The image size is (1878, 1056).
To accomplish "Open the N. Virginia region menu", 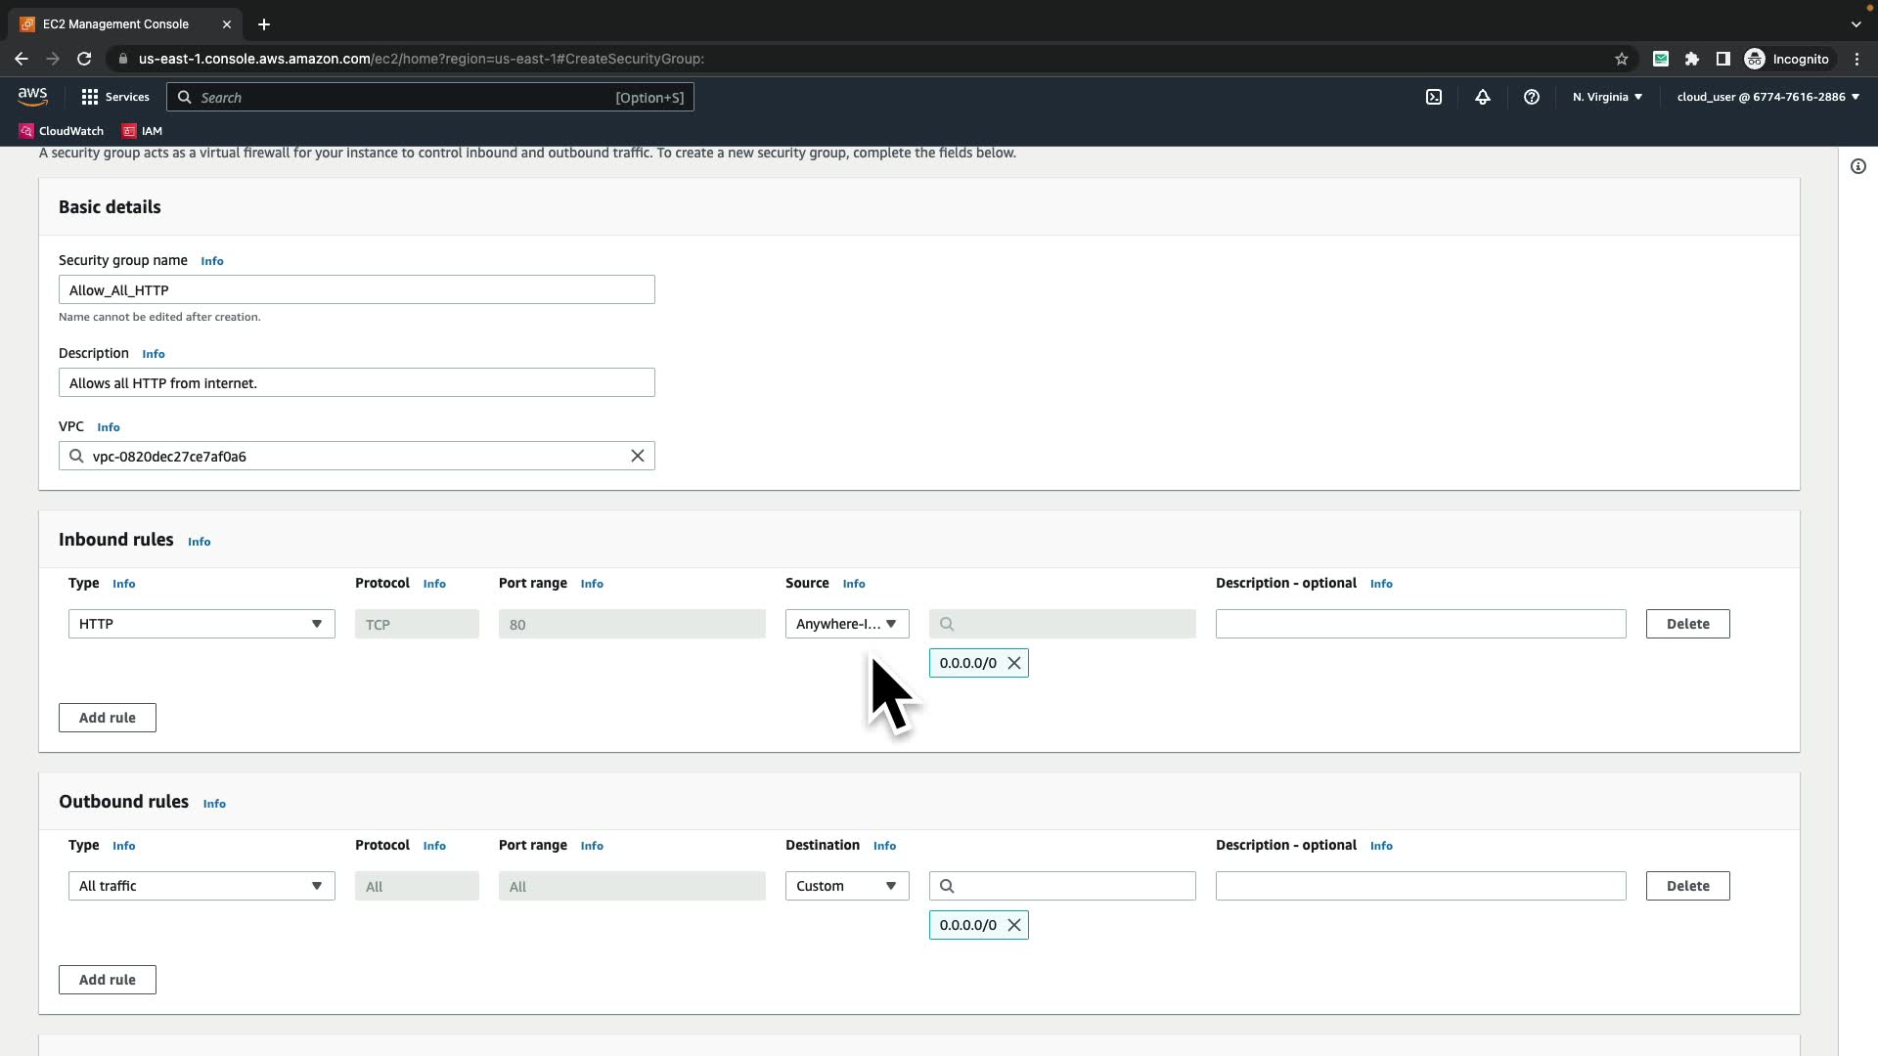I will (x=1607, y=97).
